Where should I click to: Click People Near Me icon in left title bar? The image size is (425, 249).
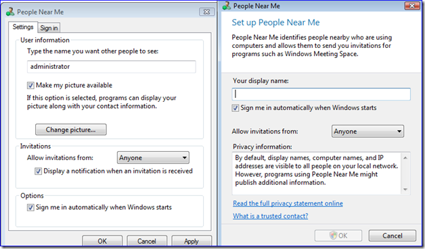pyautogui.click(x=10, y=12)
